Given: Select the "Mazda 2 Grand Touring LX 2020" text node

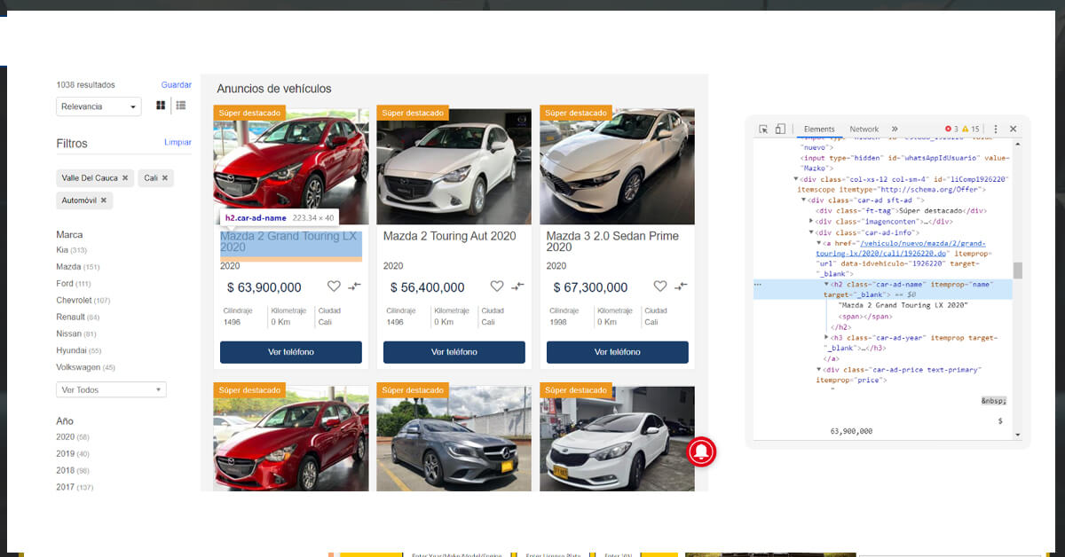Looking at the screenshot, I should coord(903,305).
